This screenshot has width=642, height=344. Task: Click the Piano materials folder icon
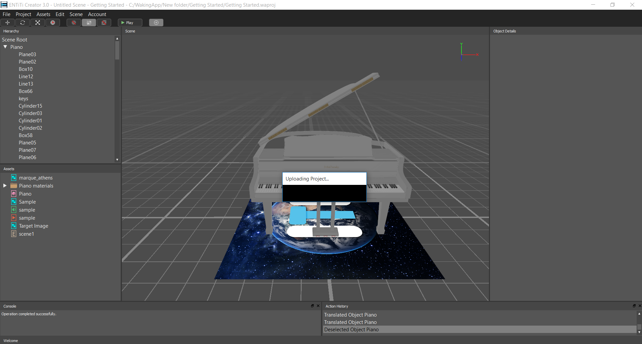point(14,186)
